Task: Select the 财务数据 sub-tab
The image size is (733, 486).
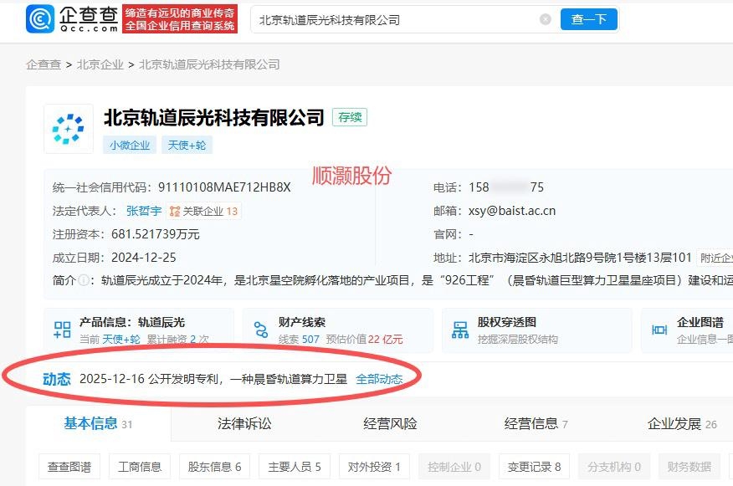Action: point(689,467)
